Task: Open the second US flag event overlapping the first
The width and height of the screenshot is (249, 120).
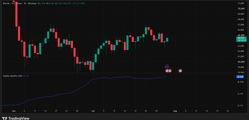Action: tap(170, 71)
